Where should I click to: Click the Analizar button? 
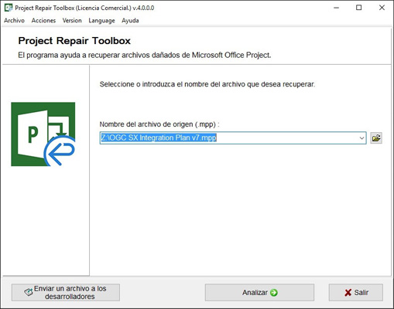pos(259,293)
